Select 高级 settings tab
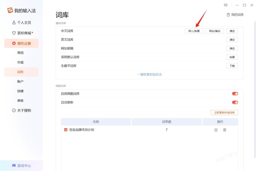Viewport: 257px width, 171px height. (x=21, y=100)
